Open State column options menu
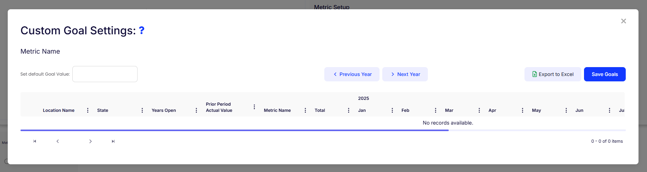The image size is (647, 172). coord(142,110)
